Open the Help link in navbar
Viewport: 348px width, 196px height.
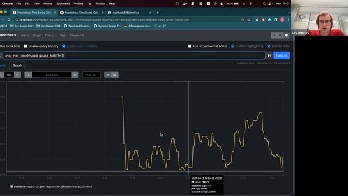click(63, 35)
